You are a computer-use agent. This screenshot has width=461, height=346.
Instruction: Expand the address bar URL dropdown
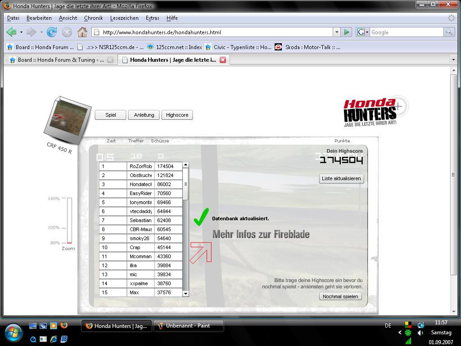point(337,32)
